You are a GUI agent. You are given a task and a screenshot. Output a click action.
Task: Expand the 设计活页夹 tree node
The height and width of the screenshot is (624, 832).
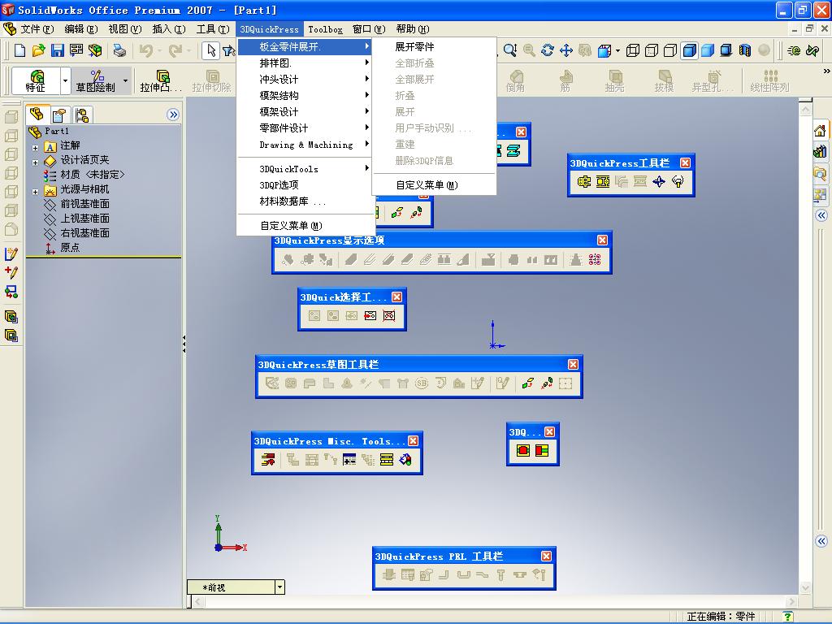coord(35,162)
